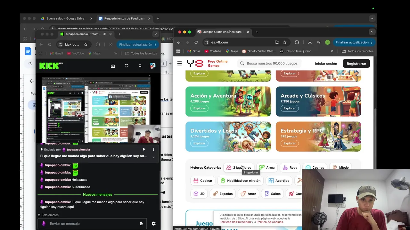
Task: Open the Kick browse/following icon next to the heart
Action: (113, 66)
